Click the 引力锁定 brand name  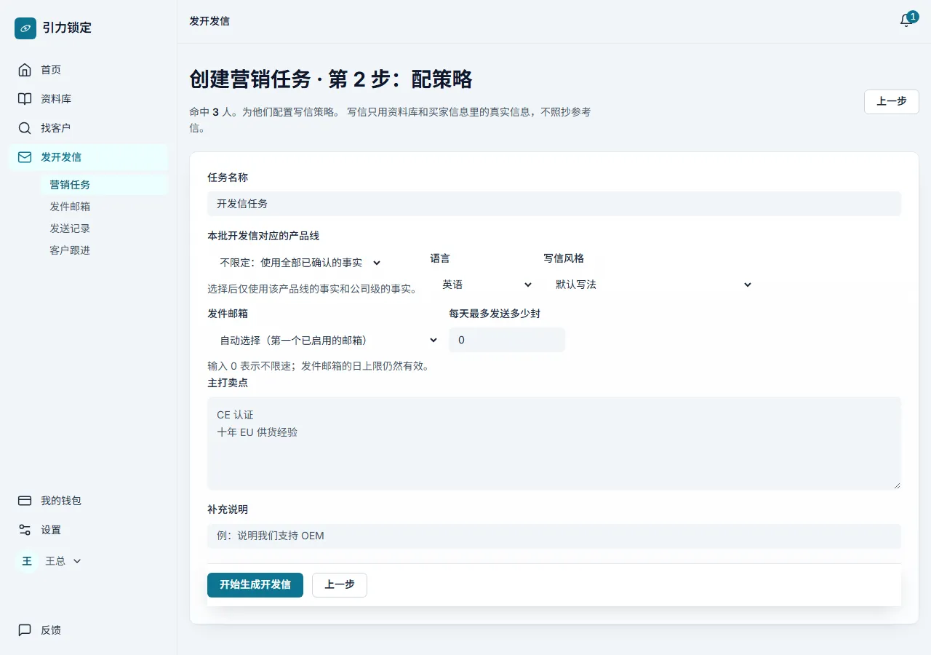click(x=67, y=28)
